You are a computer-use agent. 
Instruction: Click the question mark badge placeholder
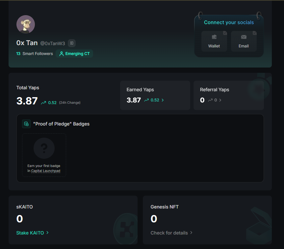[44, 148]
